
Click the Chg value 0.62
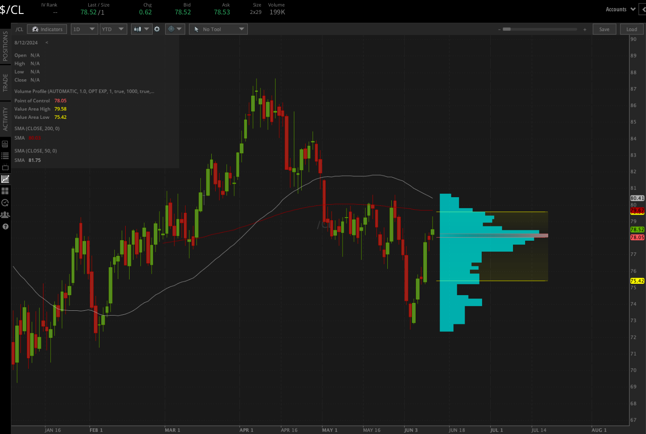coord(146,12)
